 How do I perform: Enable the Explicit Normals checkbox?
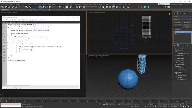pos(176,61)
